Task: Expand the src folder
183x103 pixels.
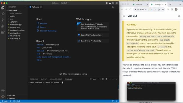Action: [x=11, y=19]
